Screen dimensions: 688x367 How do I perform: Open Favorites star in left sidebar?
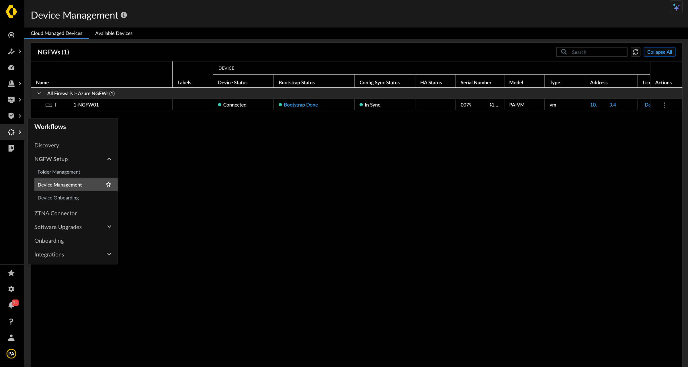11,273
